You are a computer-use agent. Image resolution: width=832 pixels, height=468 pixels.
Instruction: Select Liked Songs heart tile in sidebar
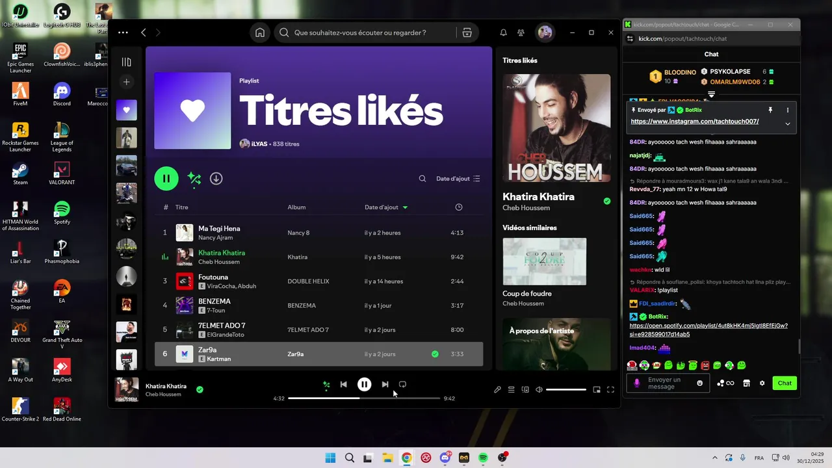(x=127, y=110)
